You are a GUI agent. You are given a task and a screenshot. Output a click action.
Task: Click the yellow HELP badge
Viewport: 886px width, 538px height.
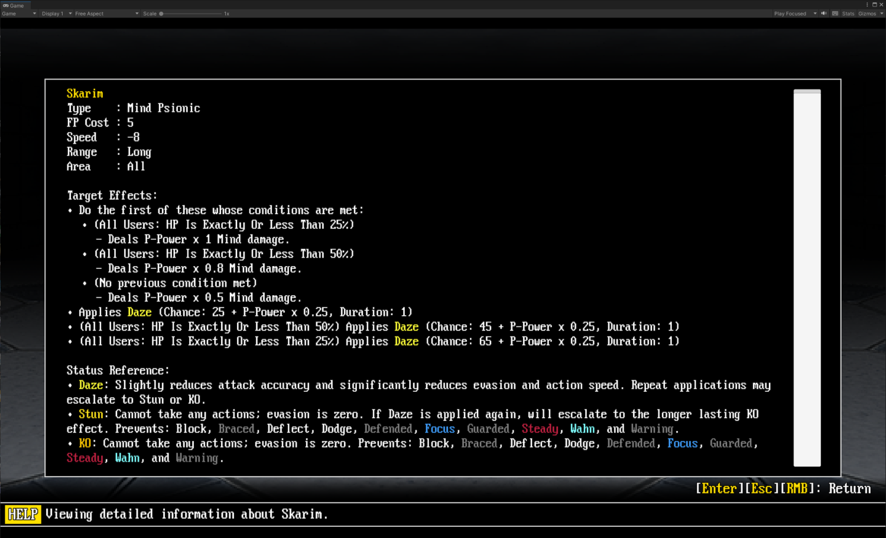click(23, 514)
